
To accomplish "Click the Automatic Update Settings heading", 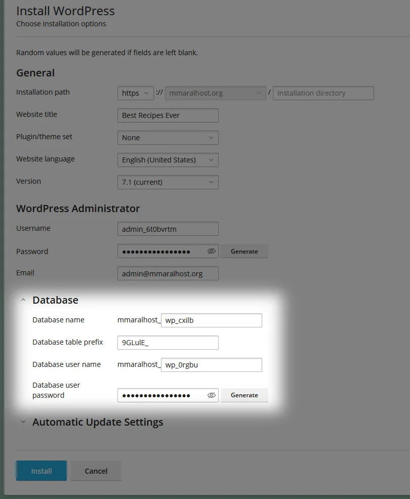I will click(x=98, y=422).
